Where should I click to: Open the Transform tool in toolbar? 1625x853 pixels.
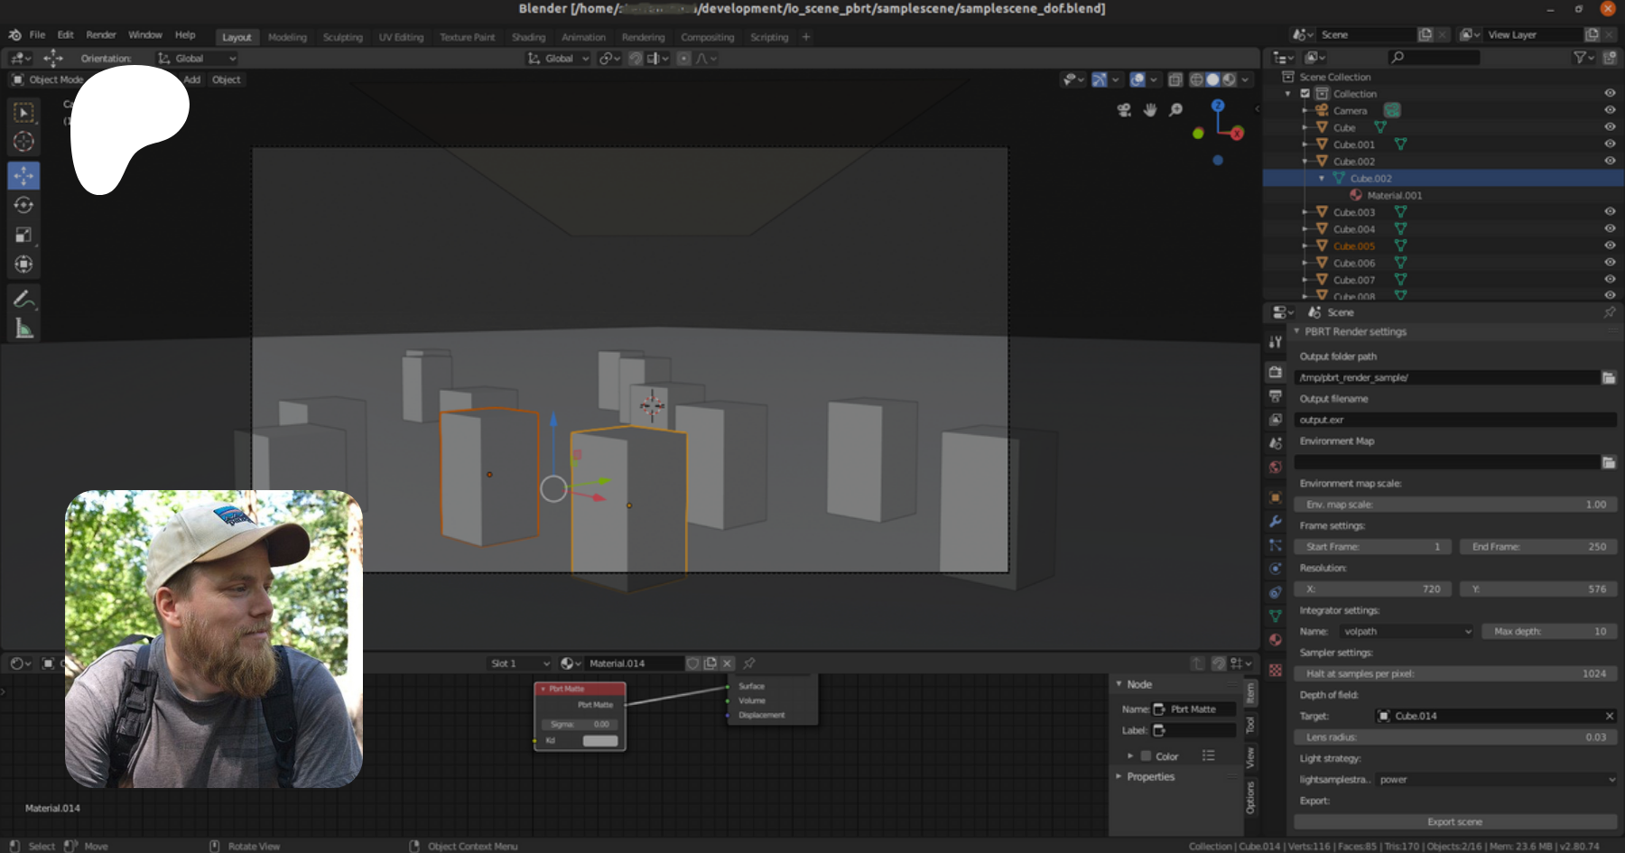(24, 264)
